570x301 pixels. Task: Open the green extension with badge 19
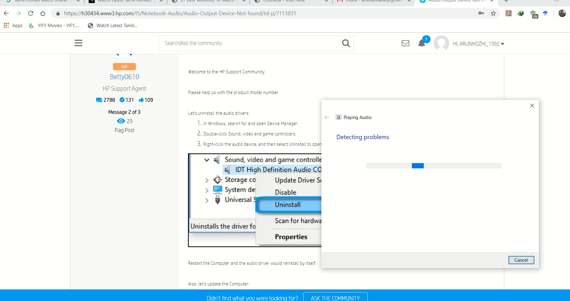click(533, 14)
